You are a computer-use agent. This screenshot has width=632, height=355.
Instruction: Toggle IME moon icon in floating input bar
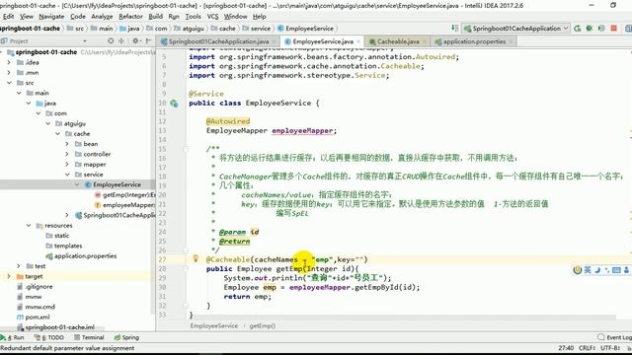click(x=597, y=270)
